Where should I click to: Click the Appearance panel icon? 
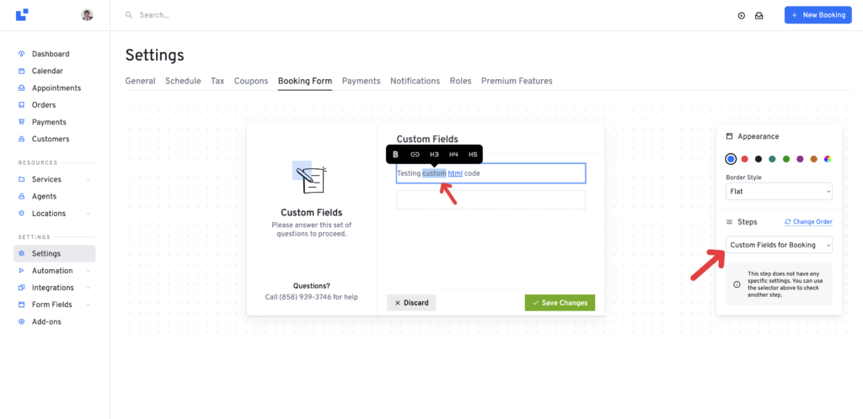tap(729, 136)
